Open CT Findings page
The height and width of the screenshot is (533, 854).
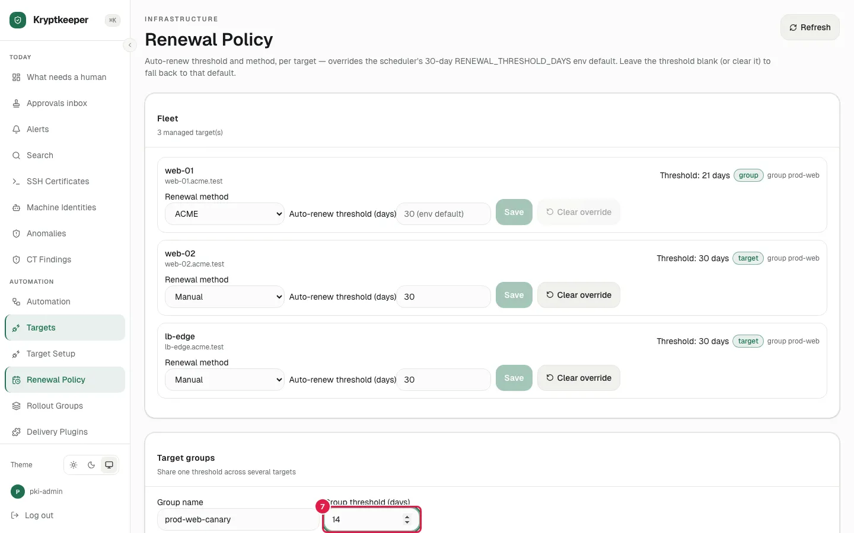(x=65, y=259)
